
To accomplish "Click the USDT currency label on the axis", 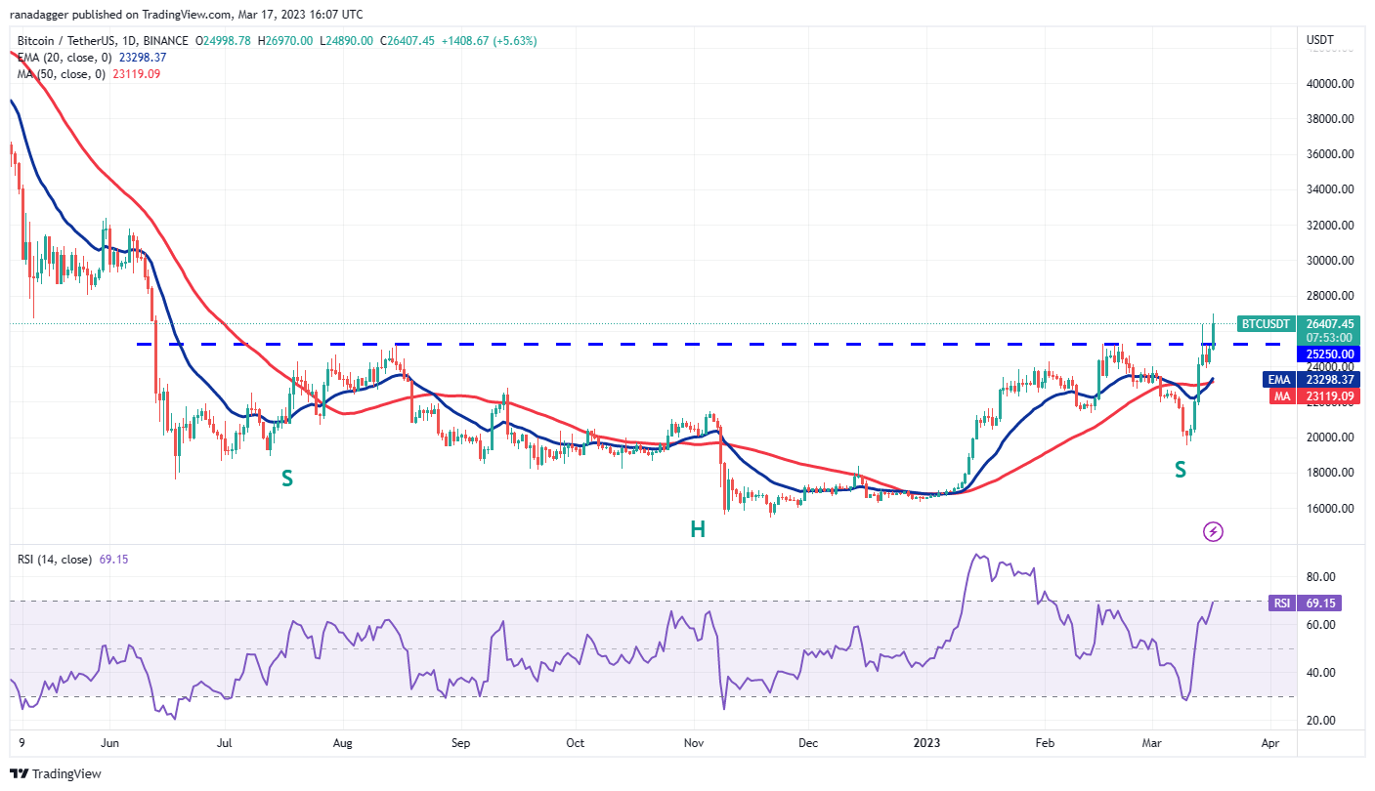I will (x=1321, y=39).
